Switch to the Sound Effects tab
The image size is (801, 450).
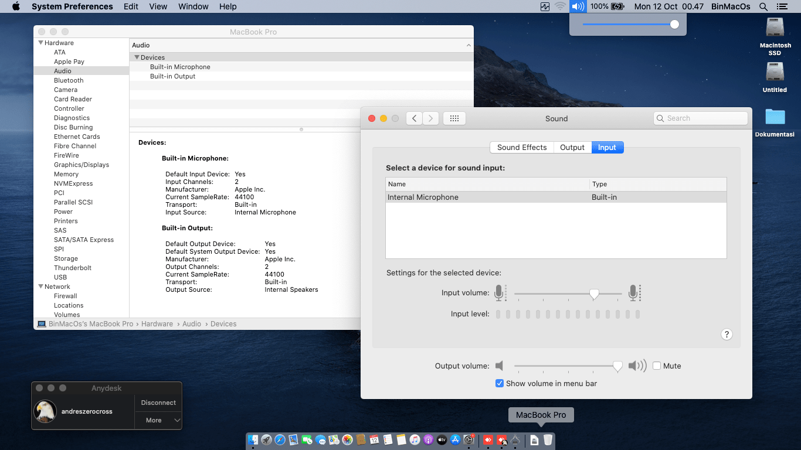click(521, 148)
